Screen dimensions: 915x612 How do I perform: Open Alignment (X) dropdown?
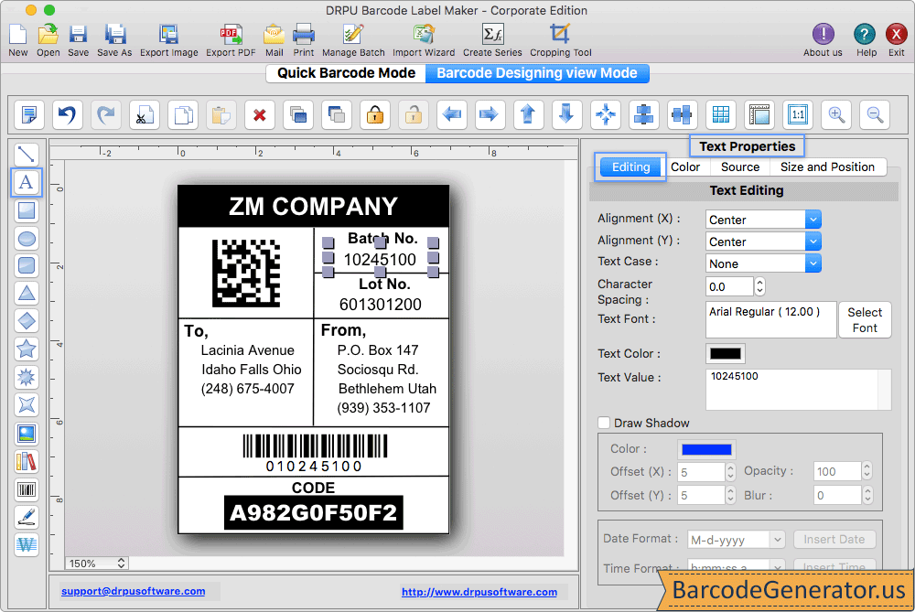click(x=763, y=220)
